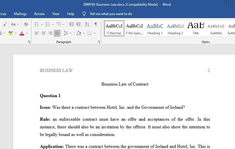This screenshot has width=235, height=149.
Task: Open Borders dropdown arrow
Action: tap(95, 33)
